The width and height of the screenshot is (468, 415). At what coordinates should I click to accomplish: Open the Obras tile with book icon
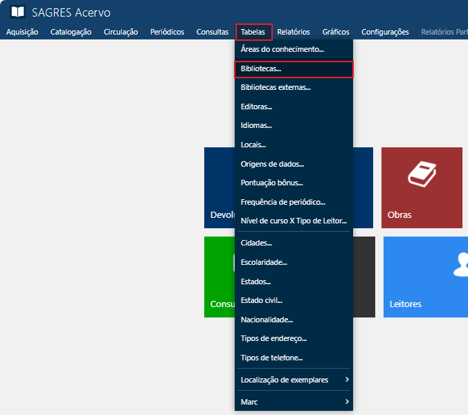(x=422, y=187)
